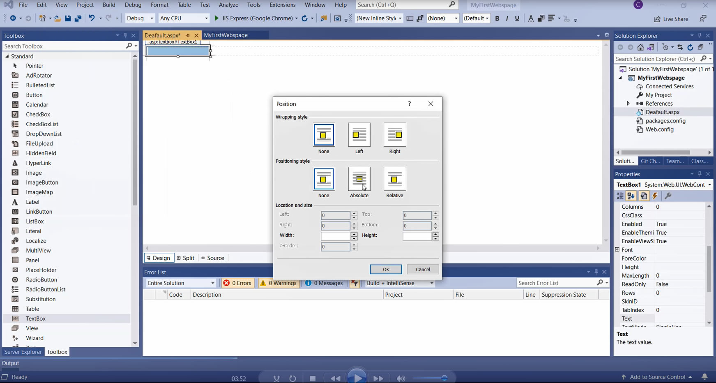The height and width of the screenshot is (383, 716).
Task: Toggle the 0 Warnings filter in Error List
Action: 278,283
